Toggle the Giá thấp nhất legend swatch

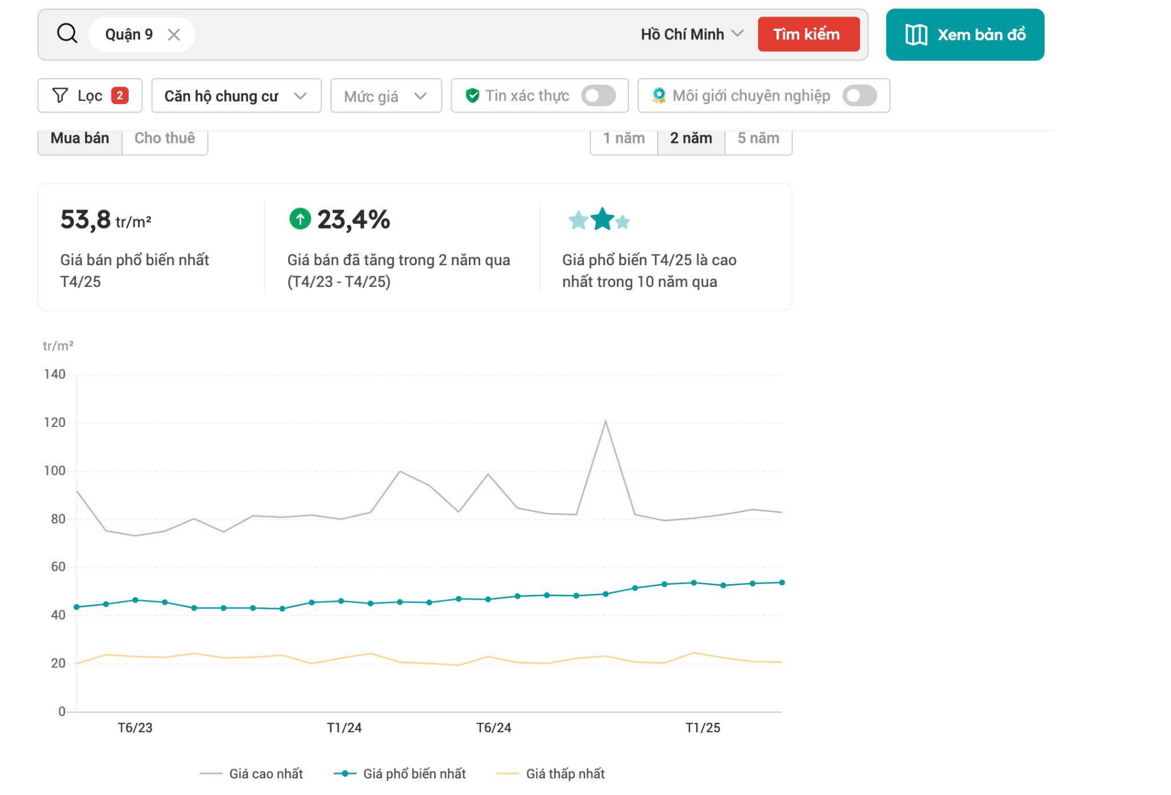[x=507, y=773]
